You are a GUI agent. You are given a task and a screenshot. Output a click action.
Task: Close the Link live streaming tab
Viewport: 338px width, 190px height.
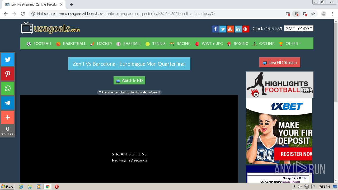61,4
